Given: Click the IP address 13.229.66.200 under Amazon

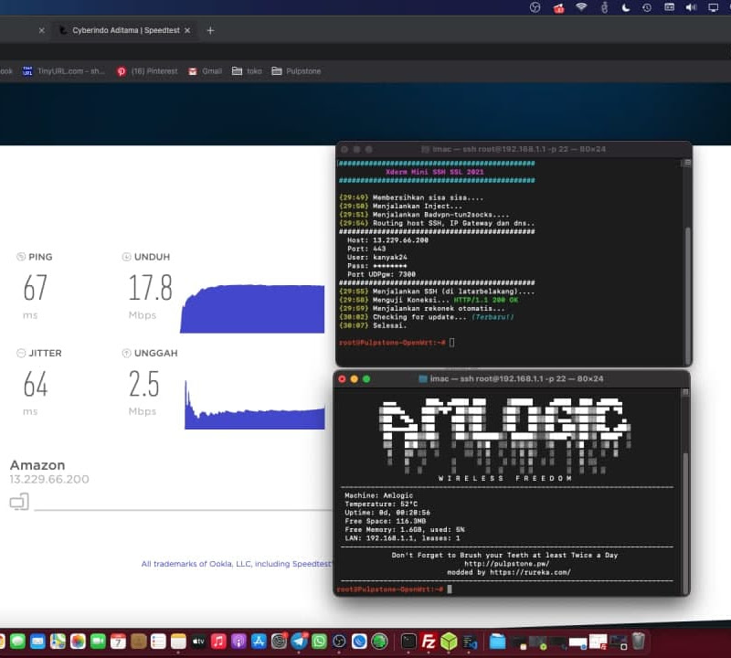Looking at the screenshot, I should [x=49, y=479].
